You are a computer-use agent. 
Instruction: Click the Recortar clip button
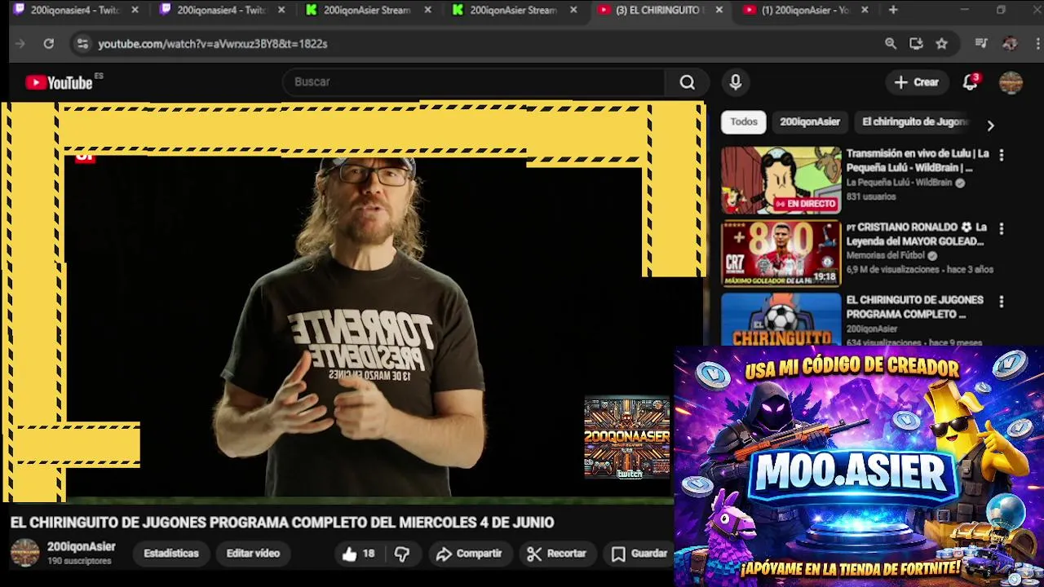point(556,554)
